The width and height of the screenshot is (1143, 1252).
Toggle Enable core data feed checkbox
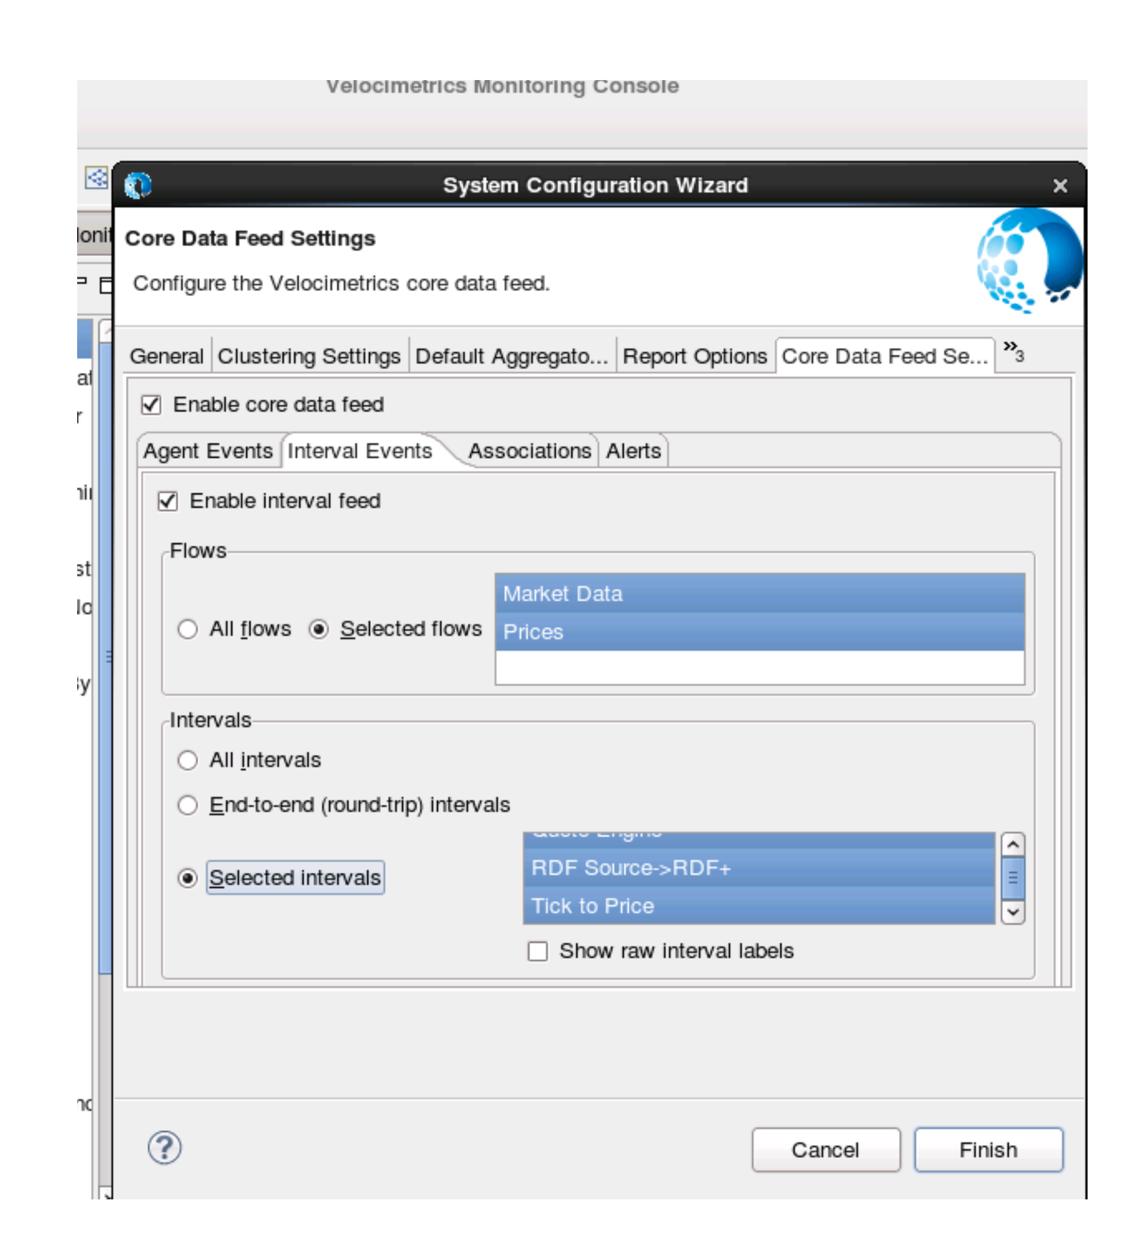click(x=151, y=405)
